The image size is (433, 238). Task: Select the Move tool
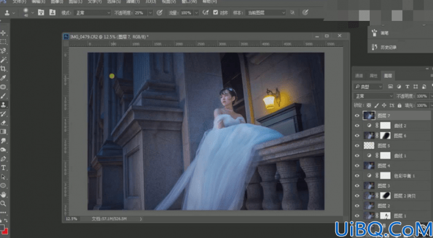[3, 33]
